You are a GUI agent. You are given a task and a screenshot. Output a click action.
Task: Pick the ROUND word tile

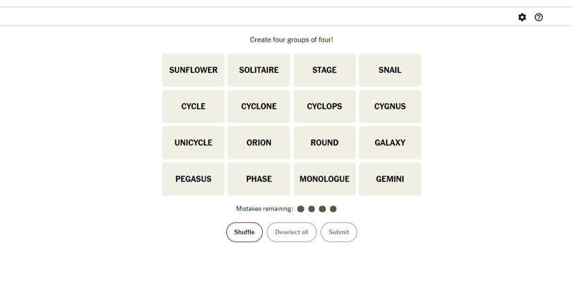324,142
